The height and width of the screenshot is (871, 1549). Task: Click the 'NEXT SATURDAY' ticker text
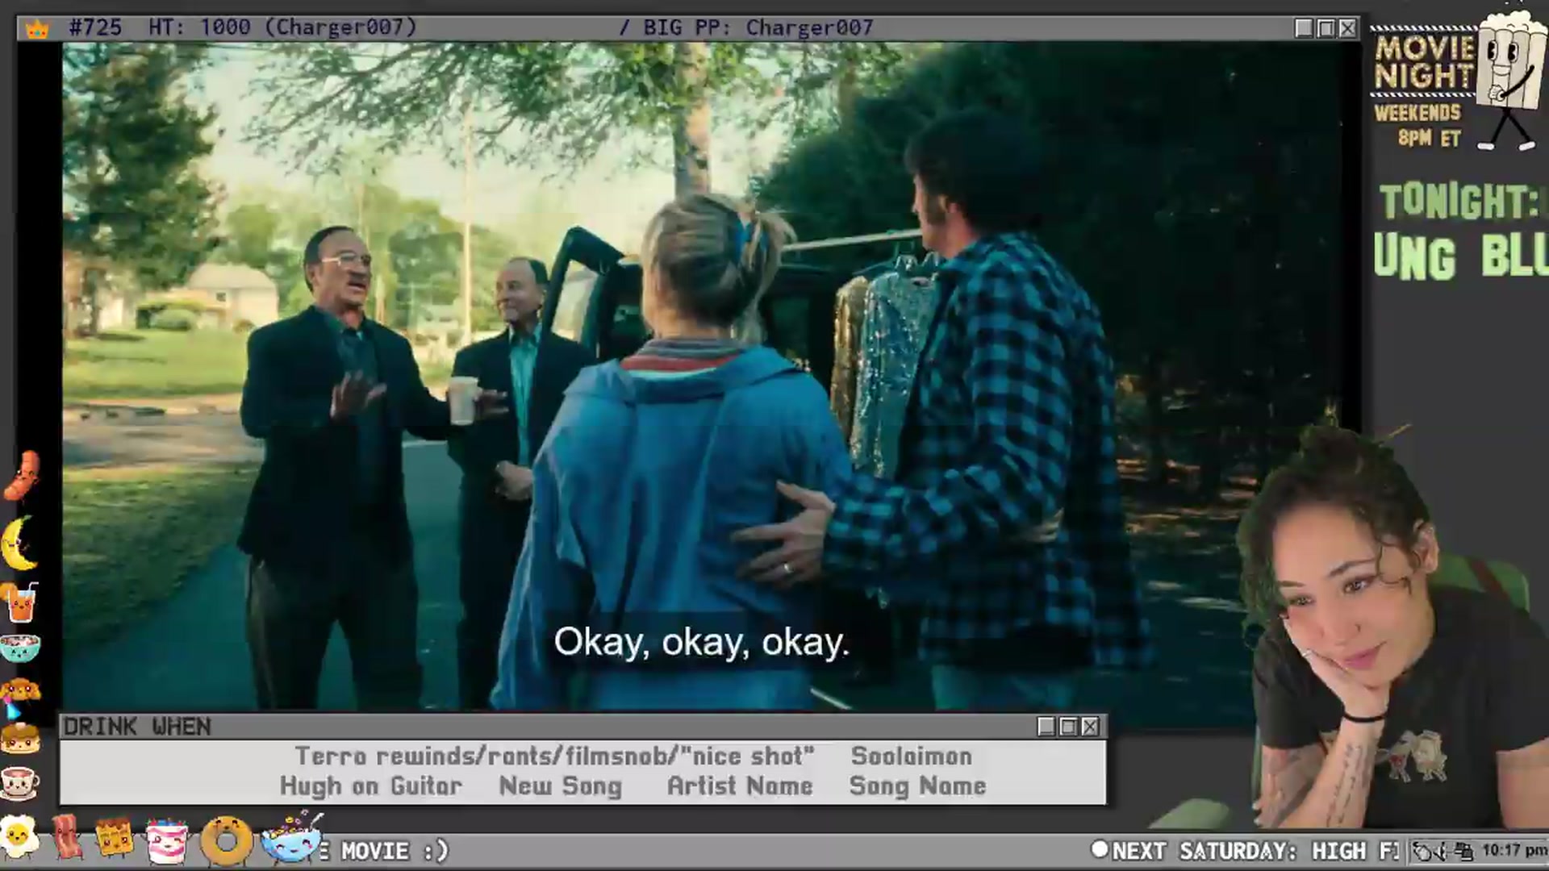1204,851
